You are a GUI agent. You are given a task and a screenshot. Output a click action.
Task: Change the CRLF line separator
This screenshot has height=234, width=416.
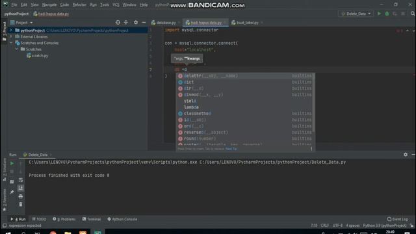coord(325,226)
